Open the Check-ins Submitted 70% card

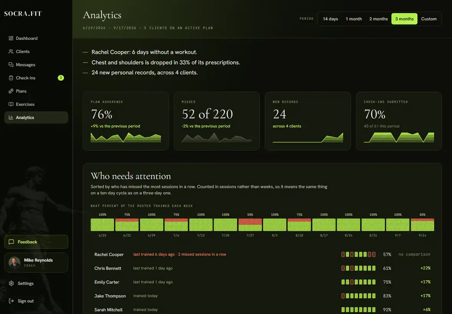point(399,121)
